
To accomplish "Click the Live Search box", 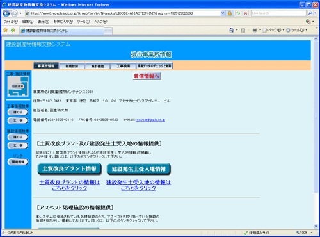I will (x=278, y=13).
